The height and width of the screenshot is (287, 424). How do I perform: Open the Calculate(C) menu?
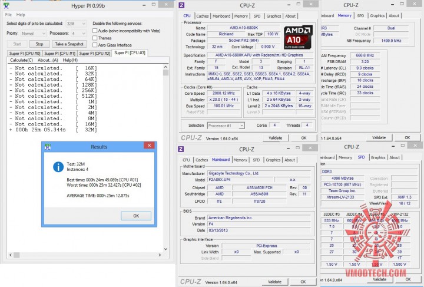[21, 60]
